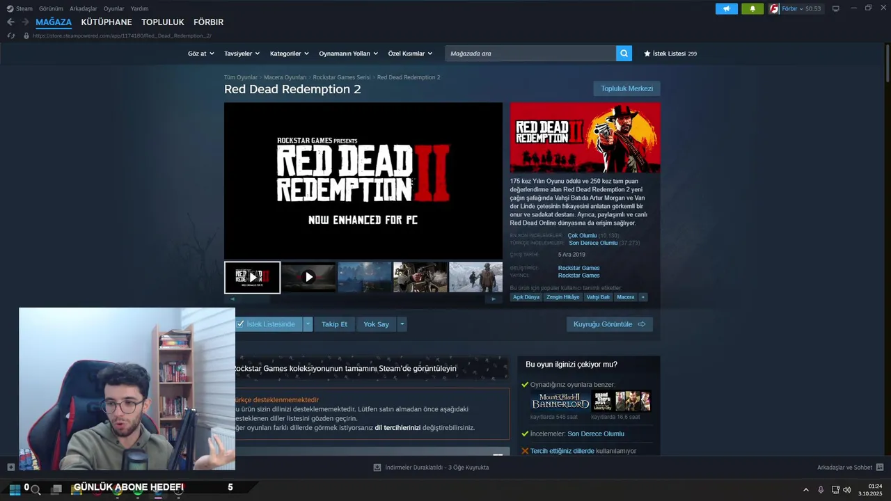Switch to the MAĞAZA tab
Image resolution: width=891 pixels, height=501 pixels.
[54, 22]
